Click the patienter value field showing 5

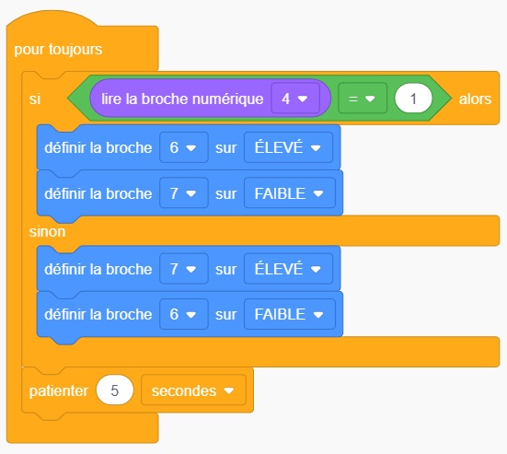(x=114, y=390)
